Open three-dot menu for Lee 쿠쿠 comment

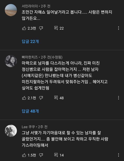point(119,155)
